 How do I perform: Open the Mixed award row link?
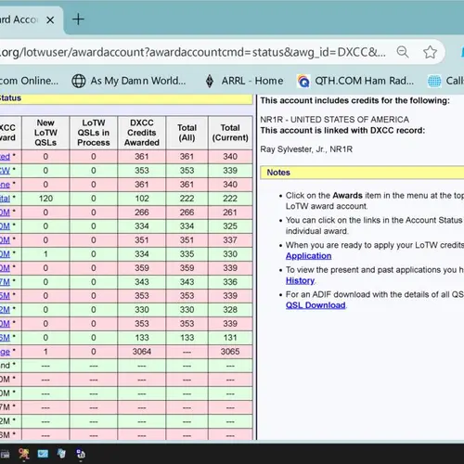[x=5, y=157]
